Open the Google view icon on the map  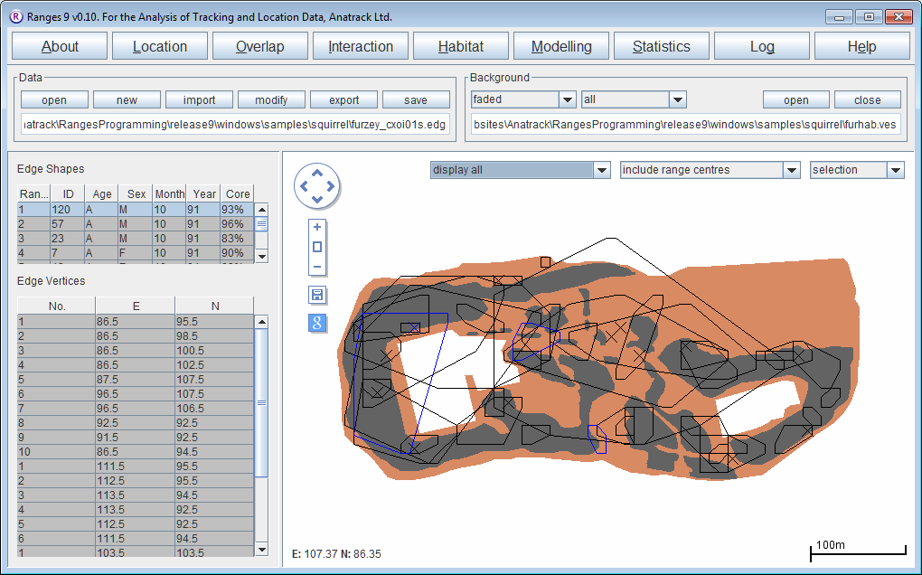click(x=317, y=323)
